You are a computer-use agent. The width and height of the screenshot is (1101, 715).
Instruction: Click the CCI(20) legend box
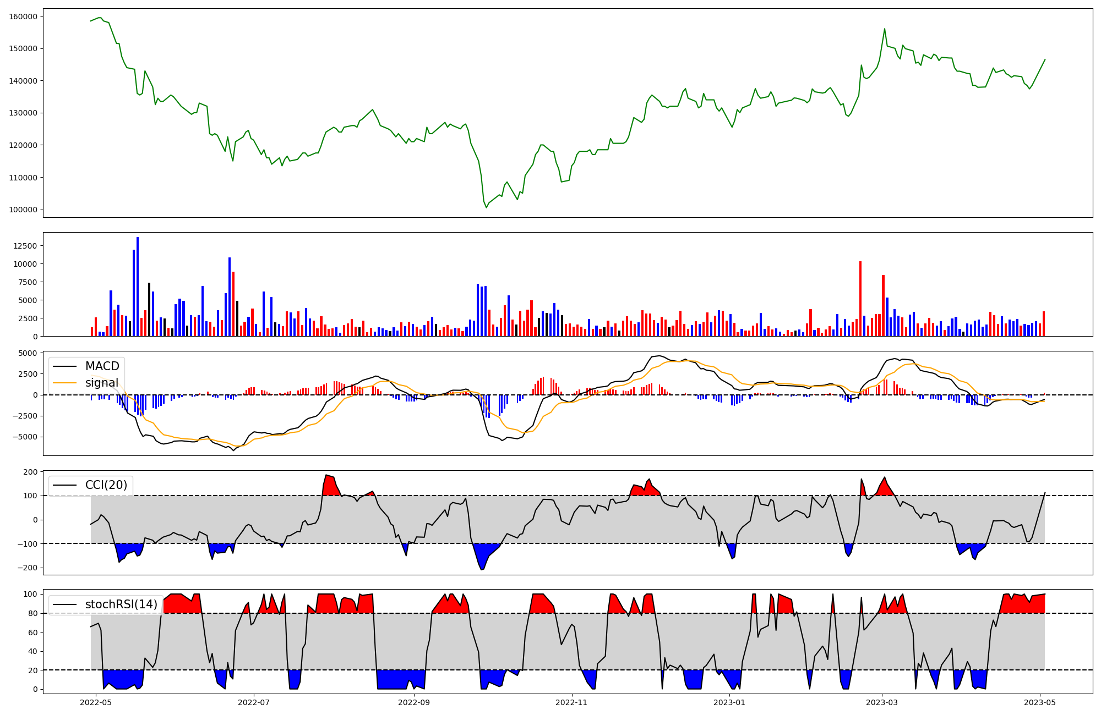(x=91, y=485)
